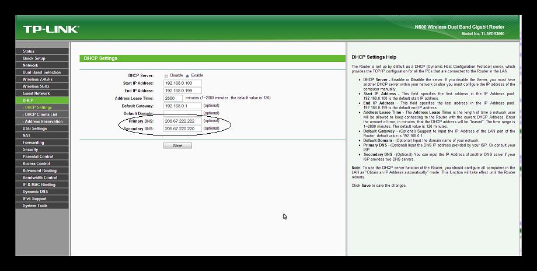The image size is (537, 271).
Task: Click the TP-LINK logo
Action: [x=51, y=29]
